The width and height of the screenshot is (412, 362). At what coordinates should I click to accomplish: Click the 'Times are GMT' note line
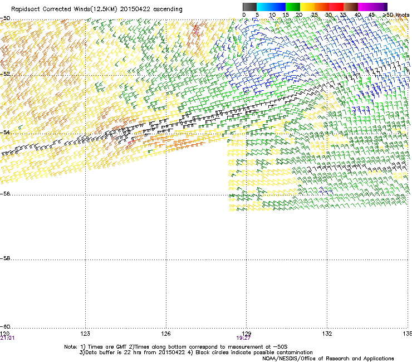click(176, 347)
